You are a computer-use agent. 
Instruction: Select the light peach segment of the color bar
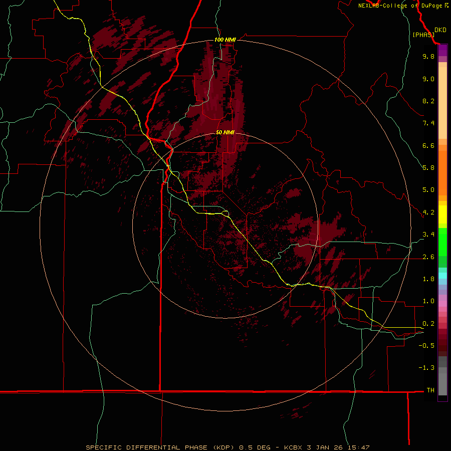click(442, 103)
